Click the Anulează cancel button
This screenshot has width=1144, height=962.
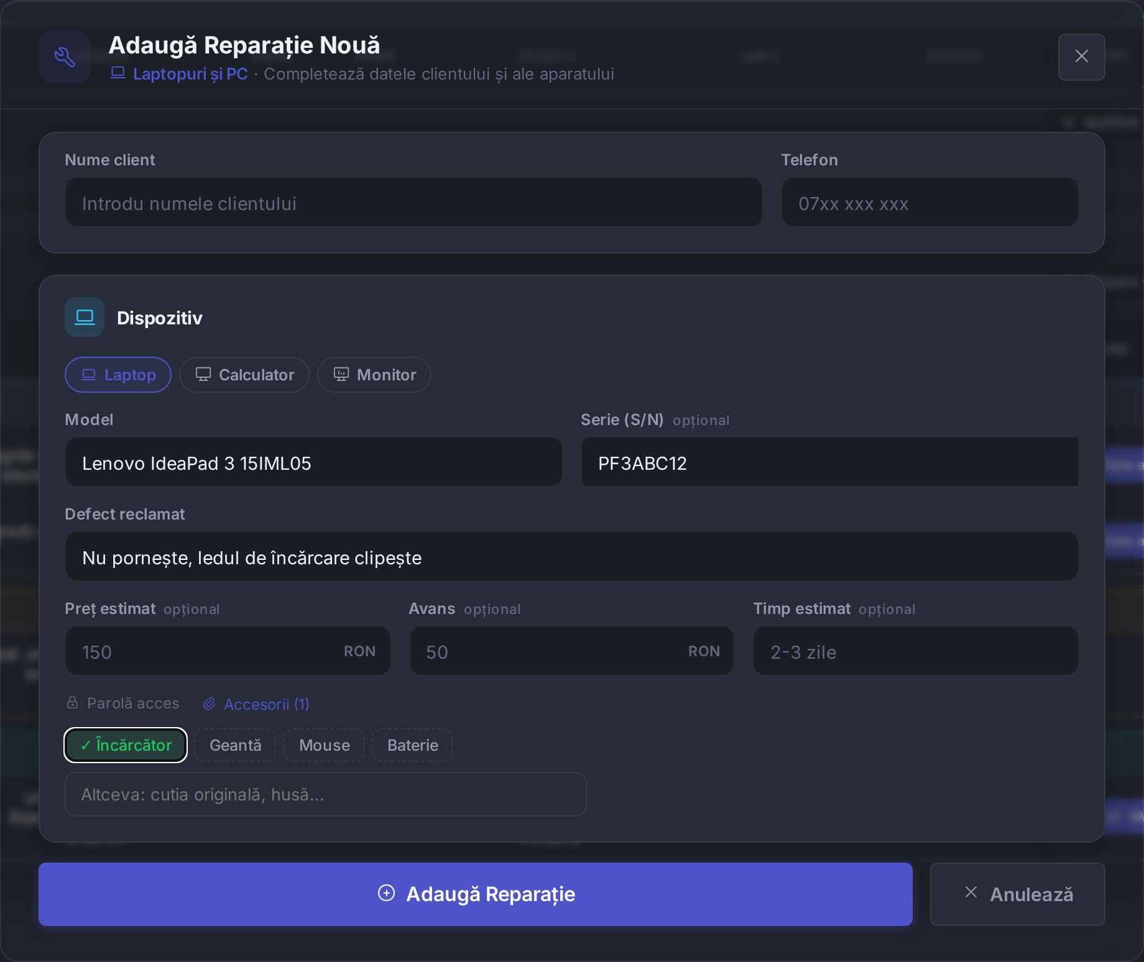pyautogui.click(x=1017, y=894)
